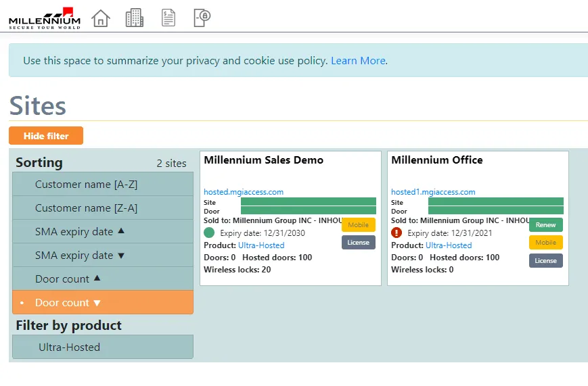Click the Millennium logo
The height and width of the screenshot is (386, 588).
[x=45, y=18]
